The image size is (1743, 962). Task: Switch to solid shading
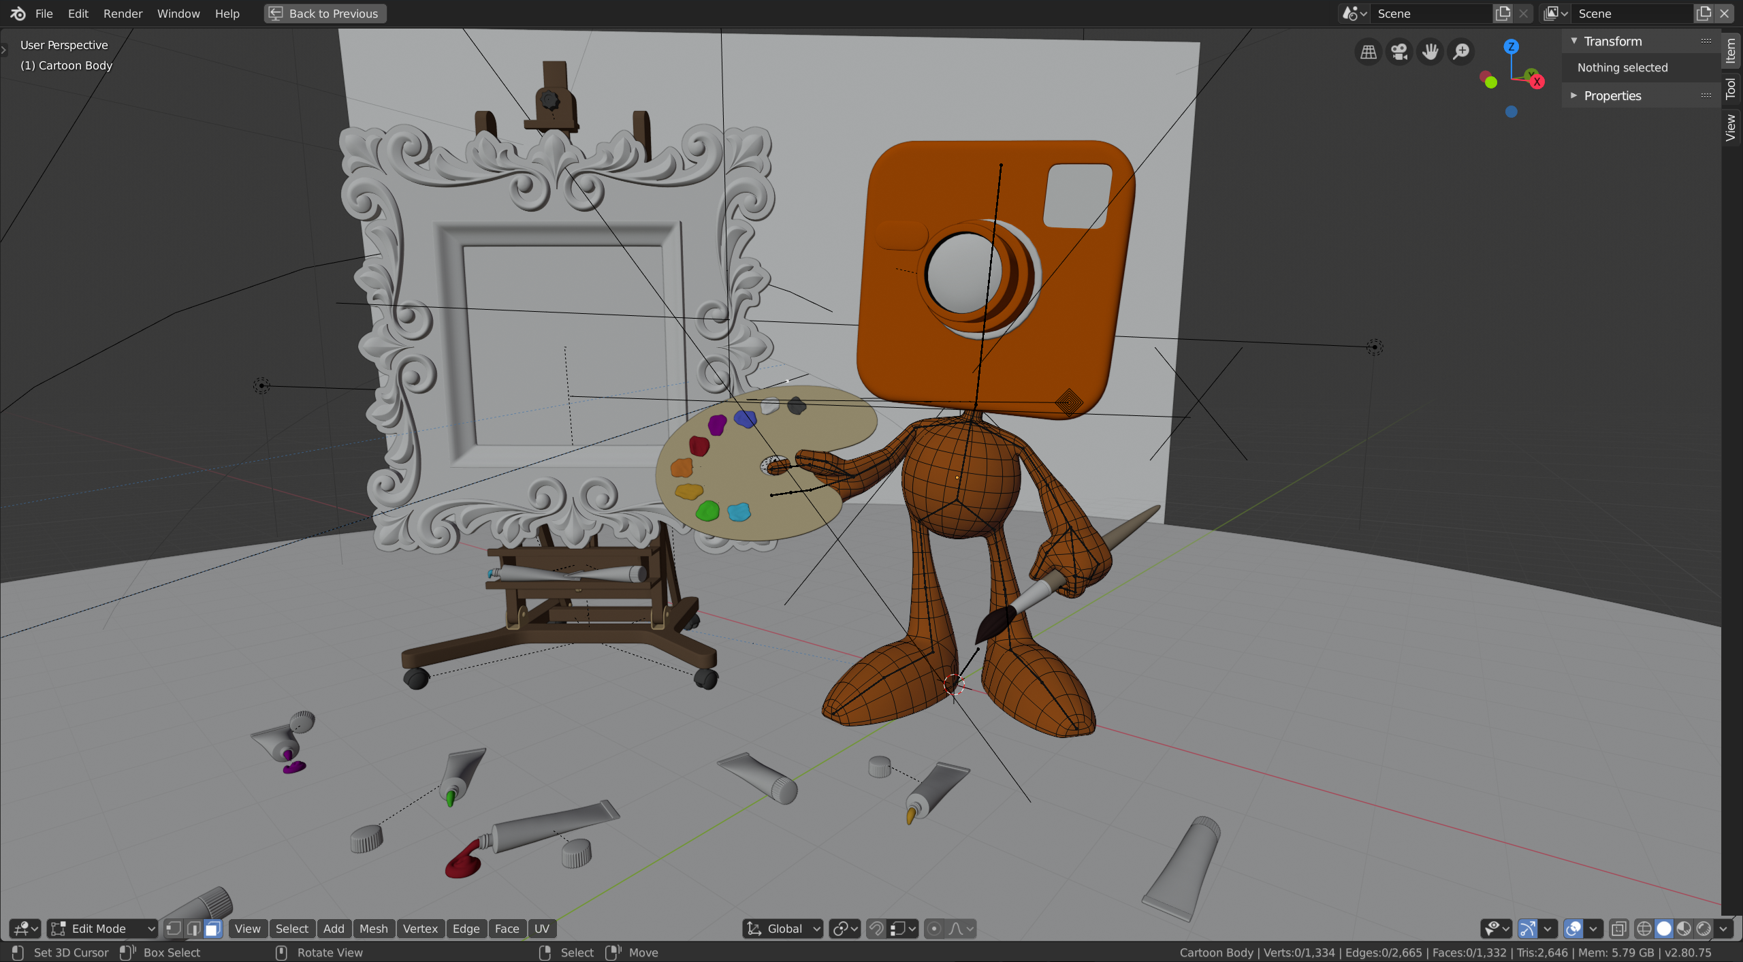1664,929
